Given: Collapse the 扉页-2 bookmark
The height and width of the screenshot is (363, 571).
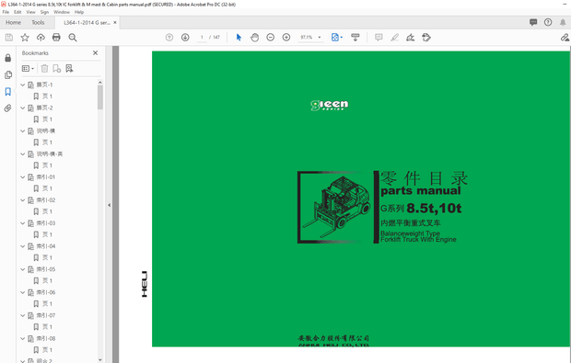Looking at the screenshot, I should (23, 108).
